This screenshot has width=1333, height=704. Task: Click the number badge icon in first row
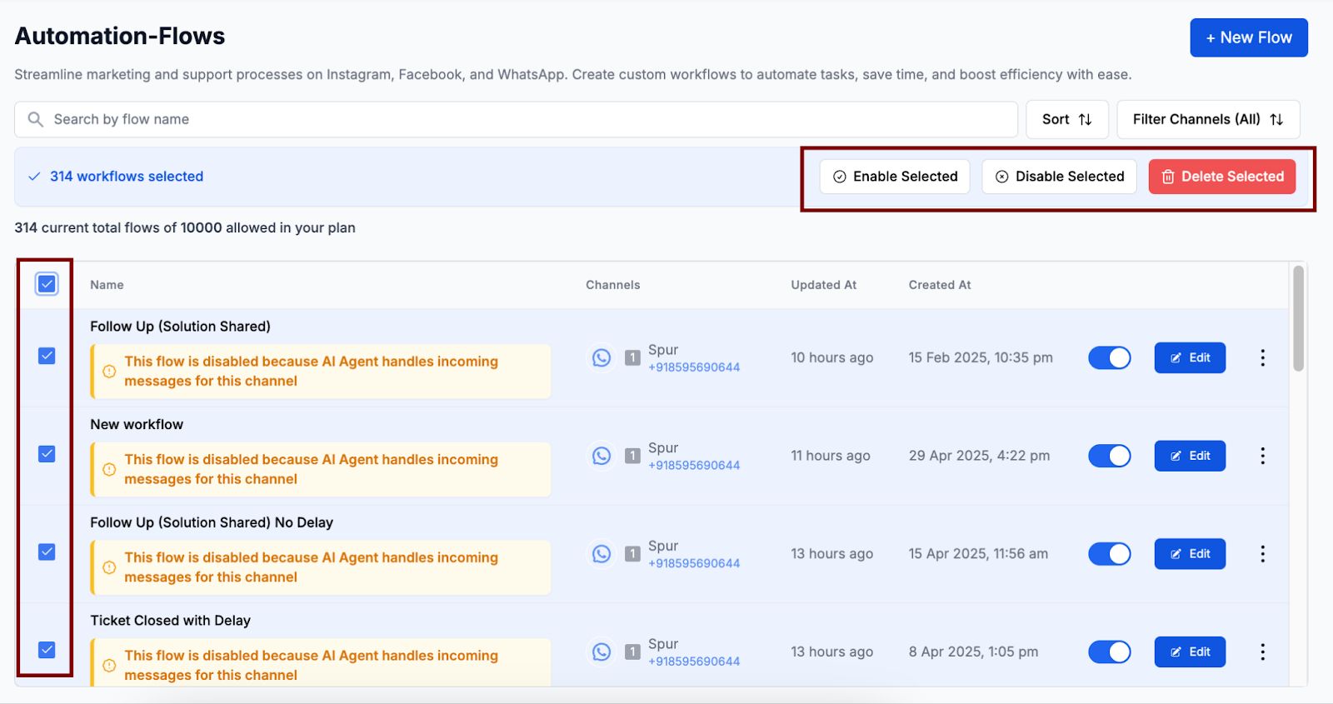coord(633,358)
